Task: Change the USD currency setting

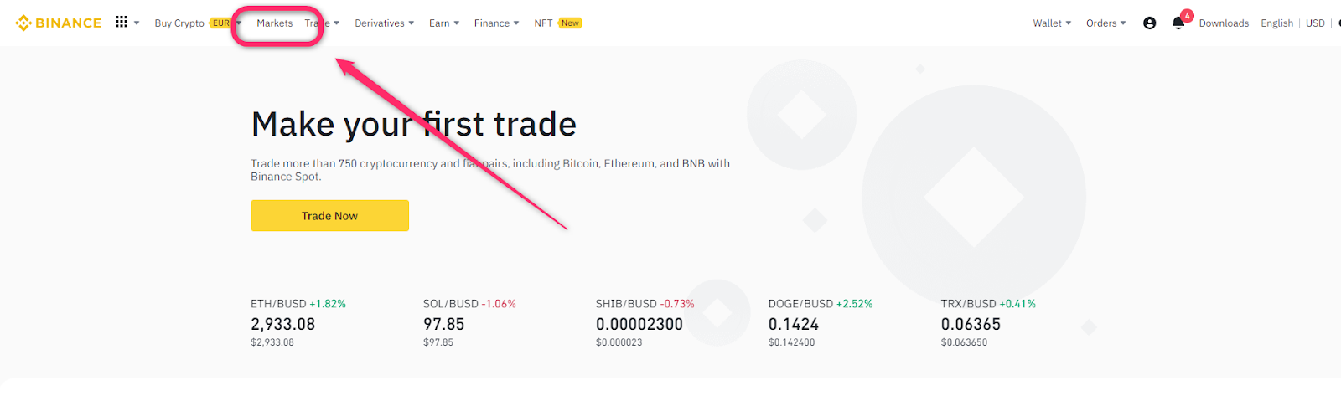Action: [1315, 23]
